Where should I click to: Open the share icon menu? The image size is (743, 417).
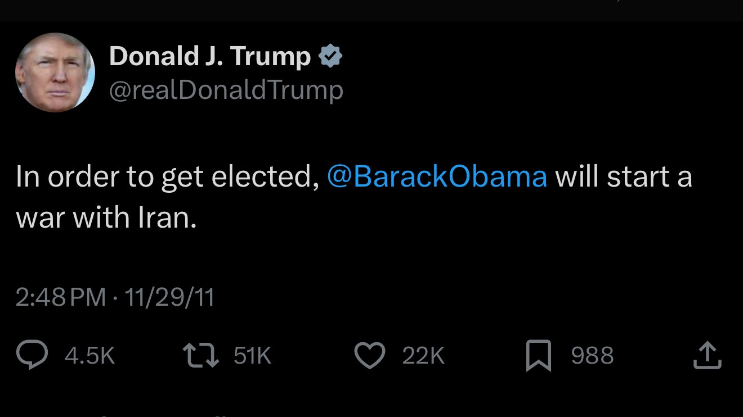point(708,355)
